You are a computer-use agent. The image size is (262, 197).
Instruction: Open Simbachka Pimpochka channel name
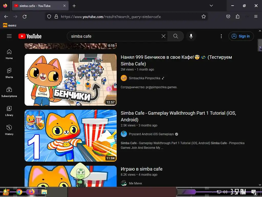145,78
